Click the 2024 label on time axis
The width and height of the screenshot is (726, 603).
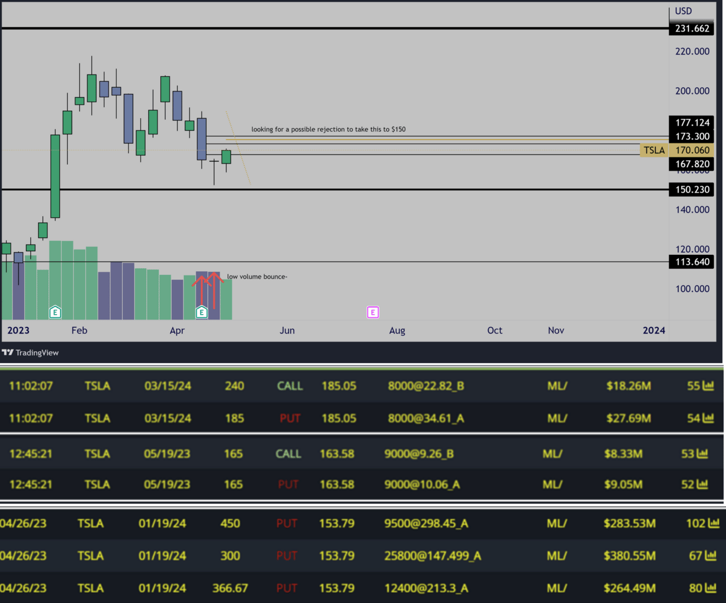[654, 331]
